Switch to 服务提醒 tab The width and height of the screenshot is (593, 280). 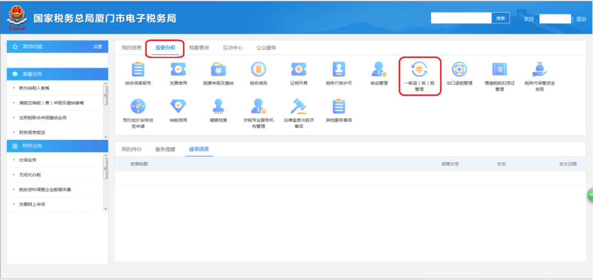point(165,149)
